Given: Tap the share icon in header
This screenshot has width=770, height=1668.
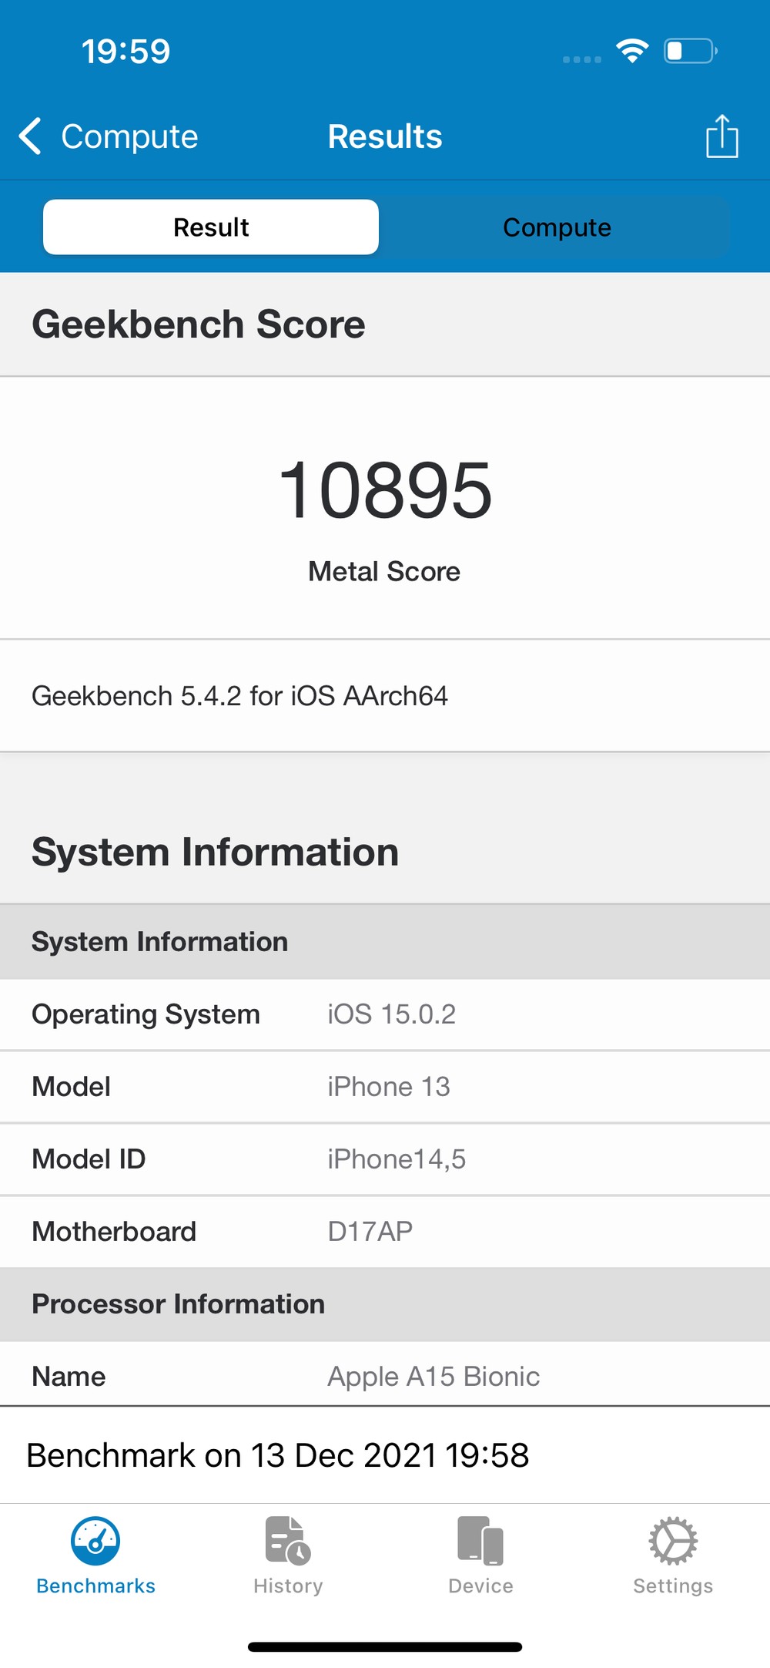Looking at the screenshot, I should click(721, 136).
